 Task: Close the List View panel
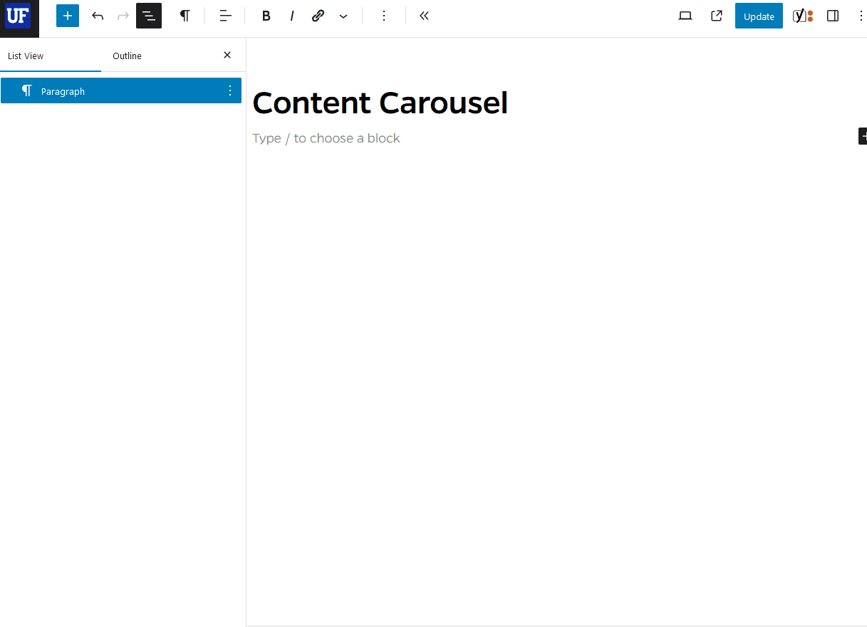pos(227,55)
